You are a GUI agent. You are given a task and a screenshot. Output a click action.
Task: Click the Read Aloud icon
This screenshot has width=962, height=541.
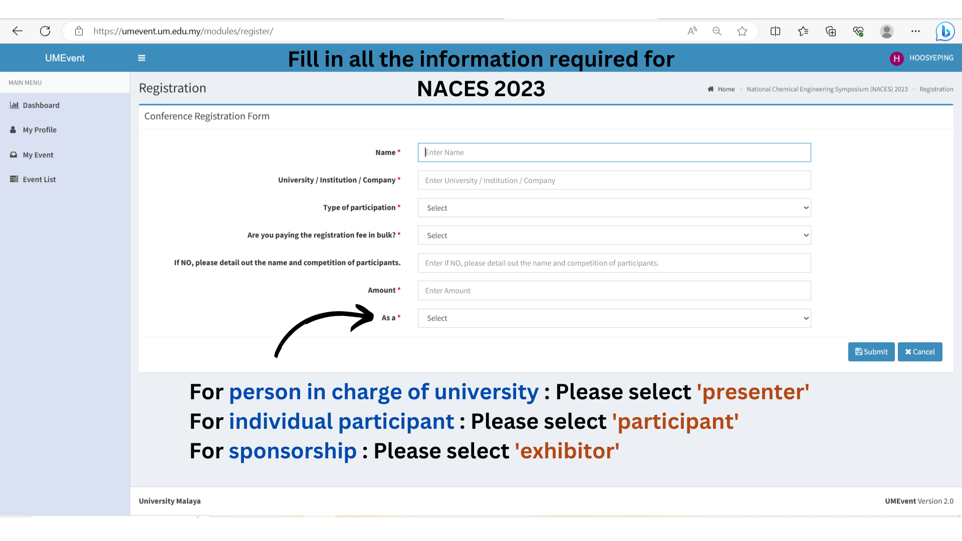[692, 31]
